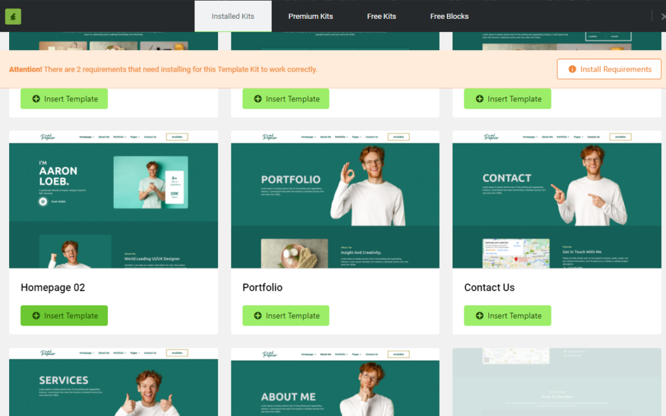Image resolution: width=666 pixels, height=416 pixels.
Task: Open the Homepage 02 template preview thumbnail
Action: pyautogui.click(x=113, y=199)
